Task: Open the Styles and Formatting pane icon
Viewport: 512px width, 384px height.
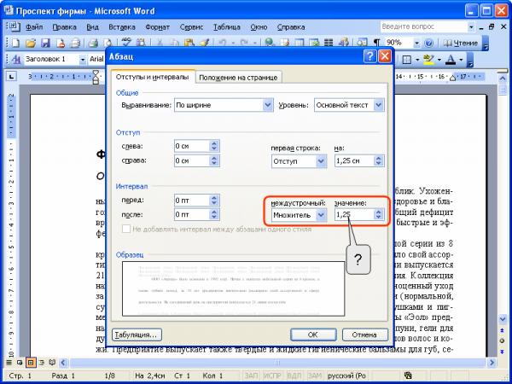Action: coord(15,59)
